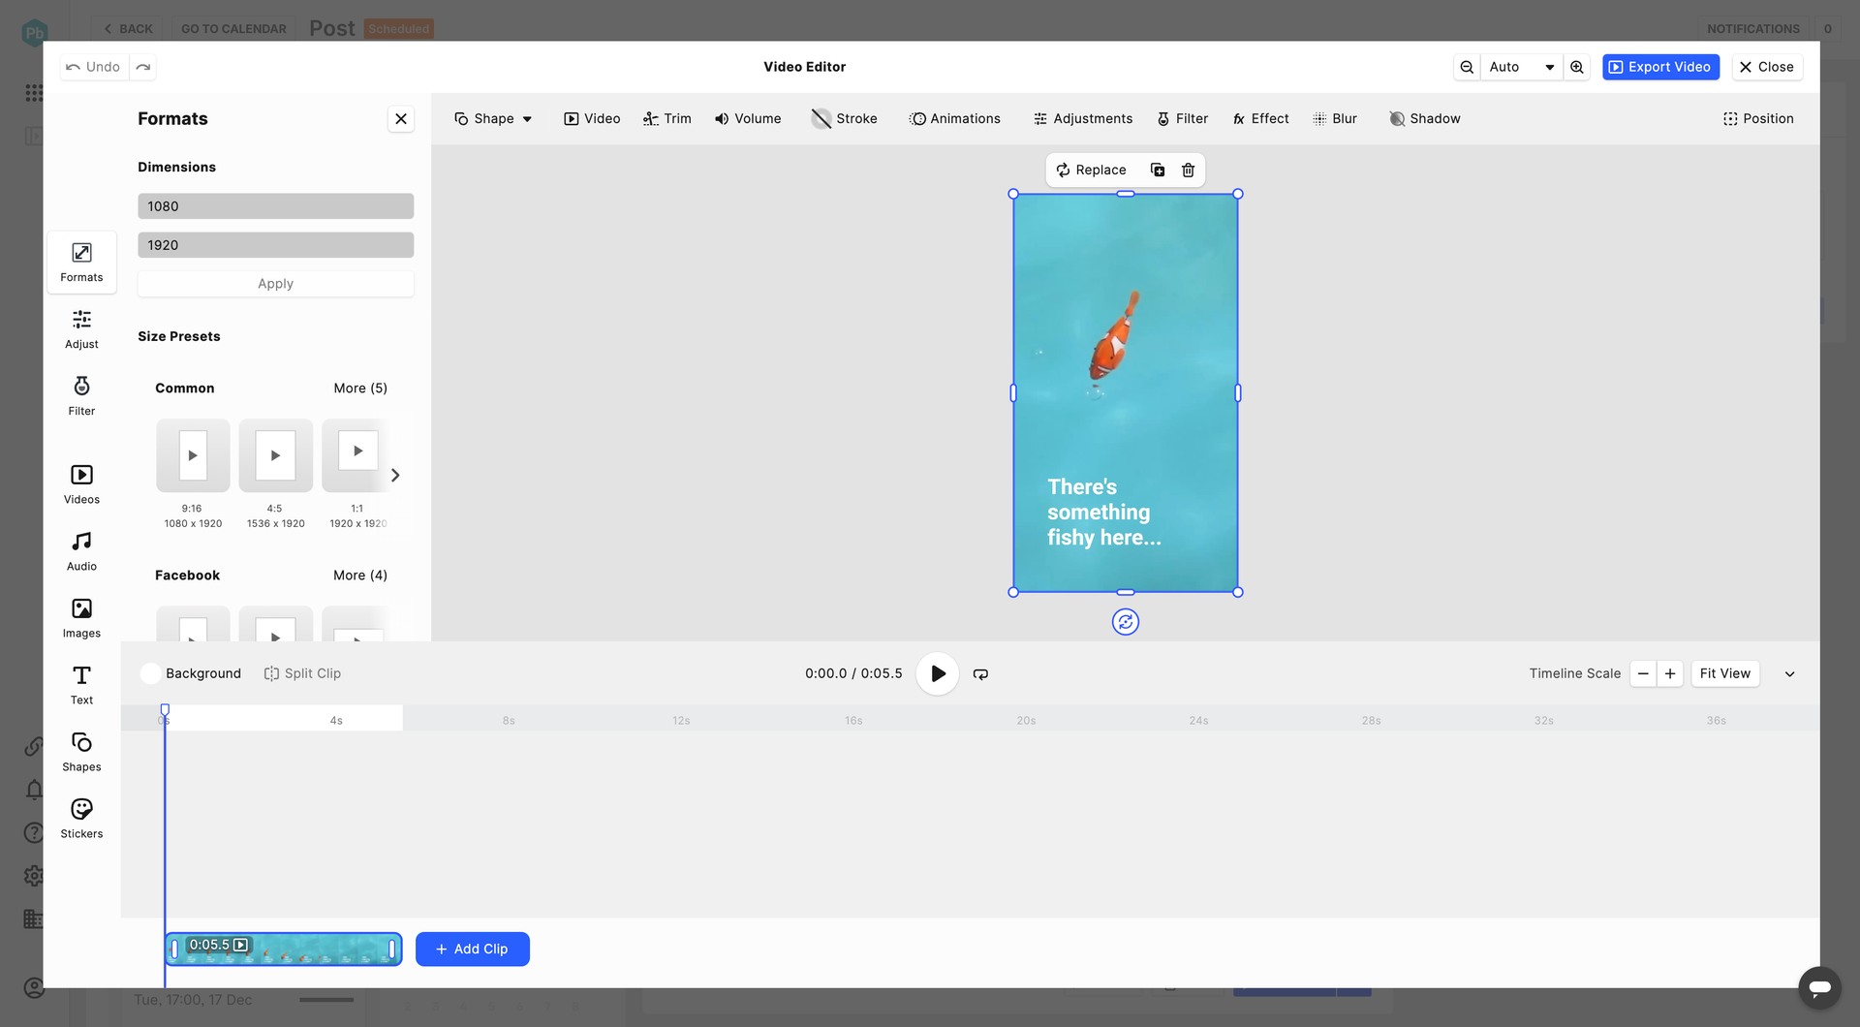This screenshot has height=1027, width=1860.
Task: Collapse the timeline with the chevron
Action: (1789, 674)
